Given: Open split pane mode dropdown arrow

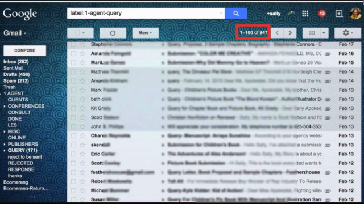Looking at the screenshot, I should point(324,33).
